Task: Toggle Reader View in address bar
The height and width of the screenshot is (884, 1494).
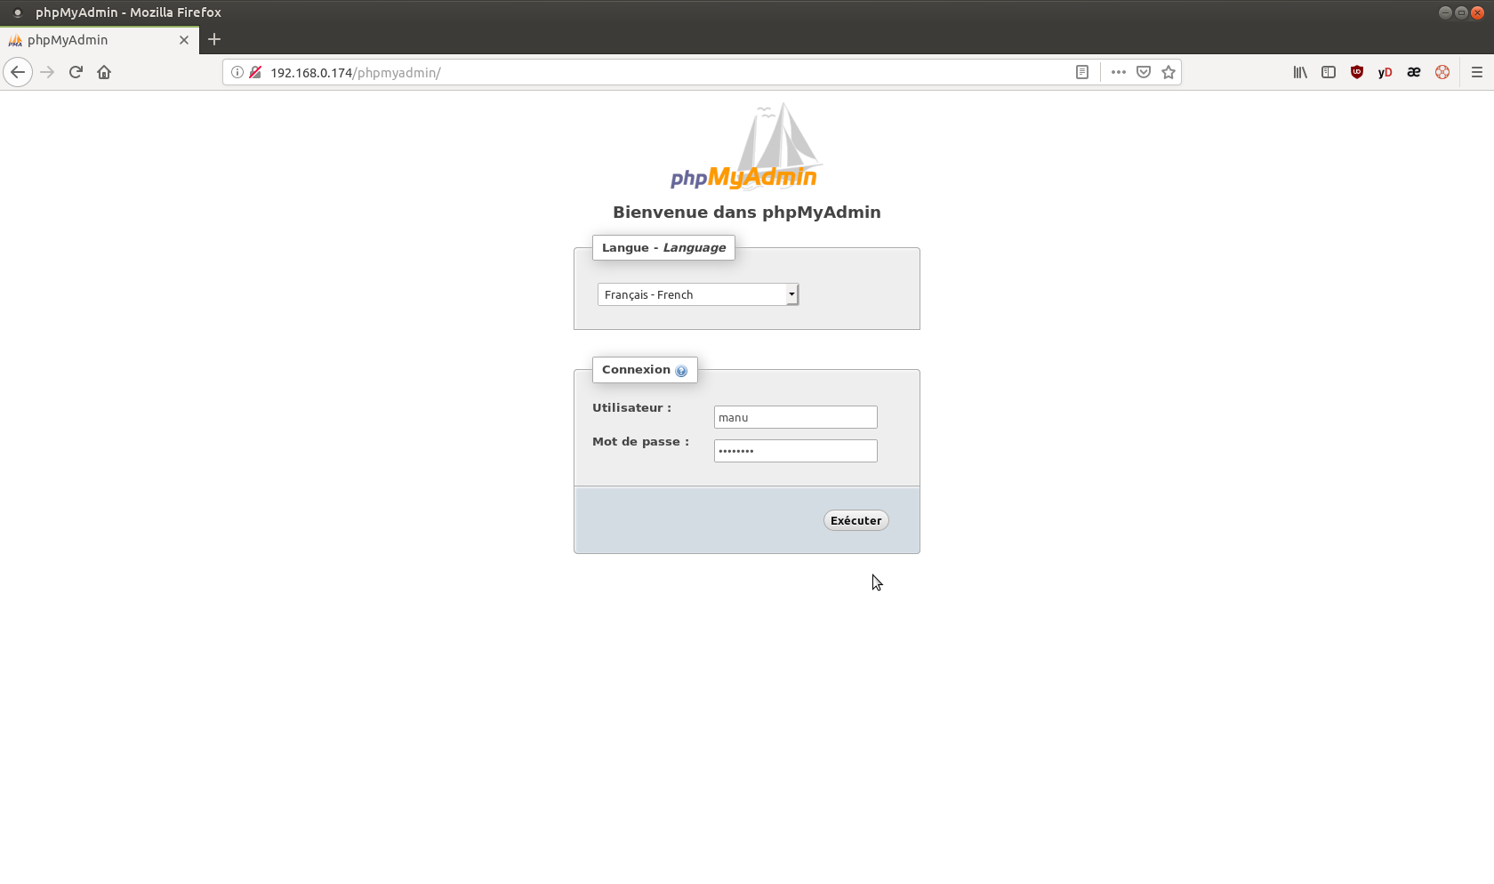Action: (x=1082, y=72)
